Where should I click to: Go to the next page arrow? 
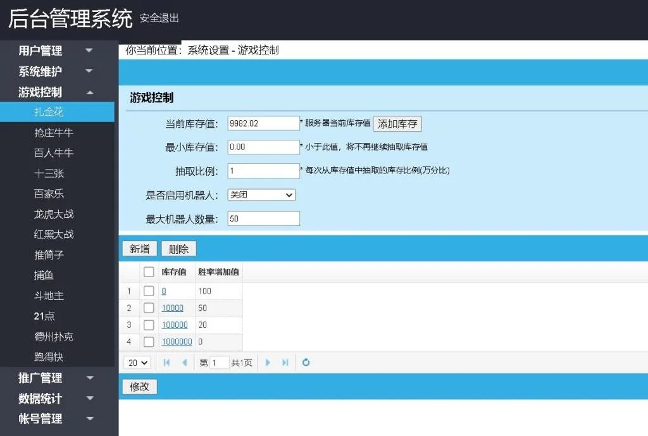click(x=267, y=362)
